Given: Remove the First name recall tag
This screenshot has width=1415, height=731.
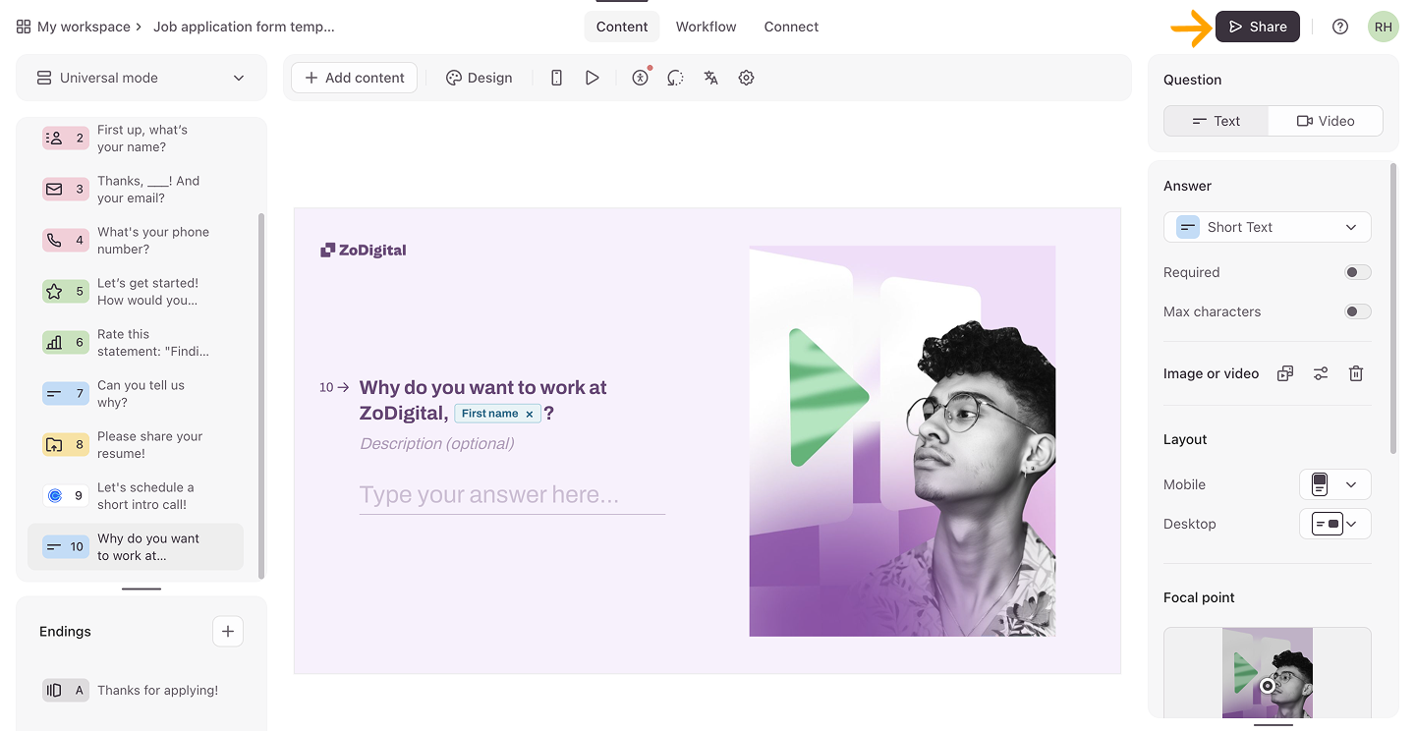Looking at the screenshot, I should [x=530, y=414].
